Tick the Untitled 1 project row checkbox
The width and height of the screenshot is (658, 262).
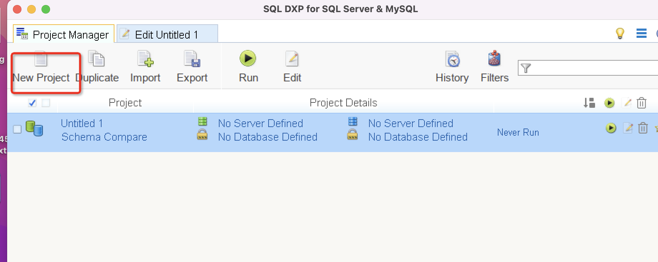[x=17, y=129]
